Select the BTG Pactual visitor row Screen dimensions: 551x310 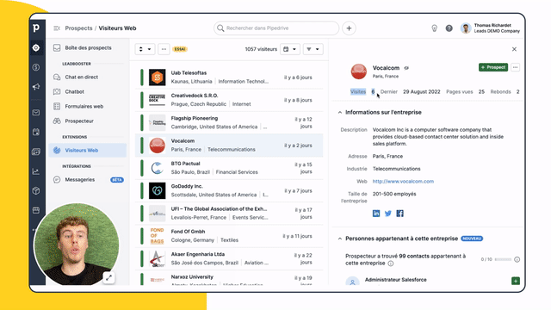229,168
